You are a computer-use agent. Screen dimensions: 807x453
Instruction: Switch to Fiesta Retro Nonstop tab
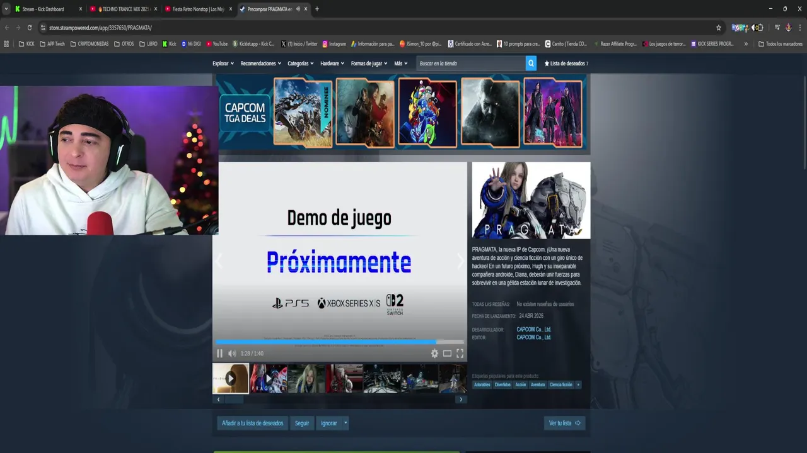197,9
